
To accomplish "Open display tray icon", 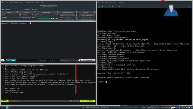I will click(182, 108).
